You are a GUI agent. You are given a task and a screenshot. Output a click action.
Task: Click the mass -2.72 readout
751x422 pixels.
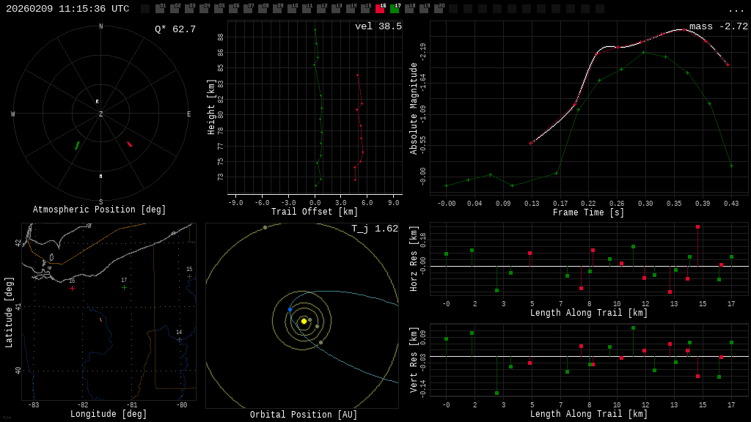pos(719,26)
